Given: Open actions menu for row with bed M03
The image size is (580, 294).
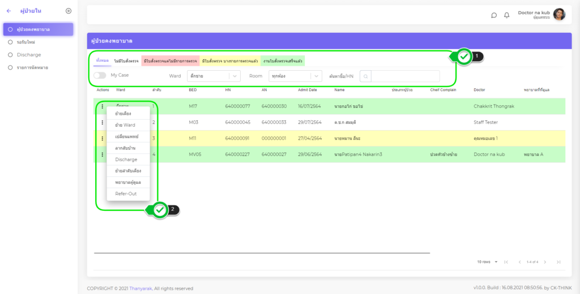Looking at the screenshot, I should click(x=103, y=122).
